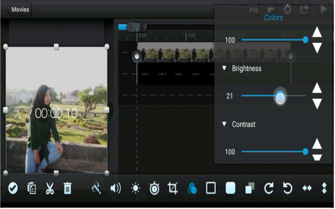Click the 0:05 mark on the timeline ruler
This screenshot has width=335, height=209.
click(191, 35)
